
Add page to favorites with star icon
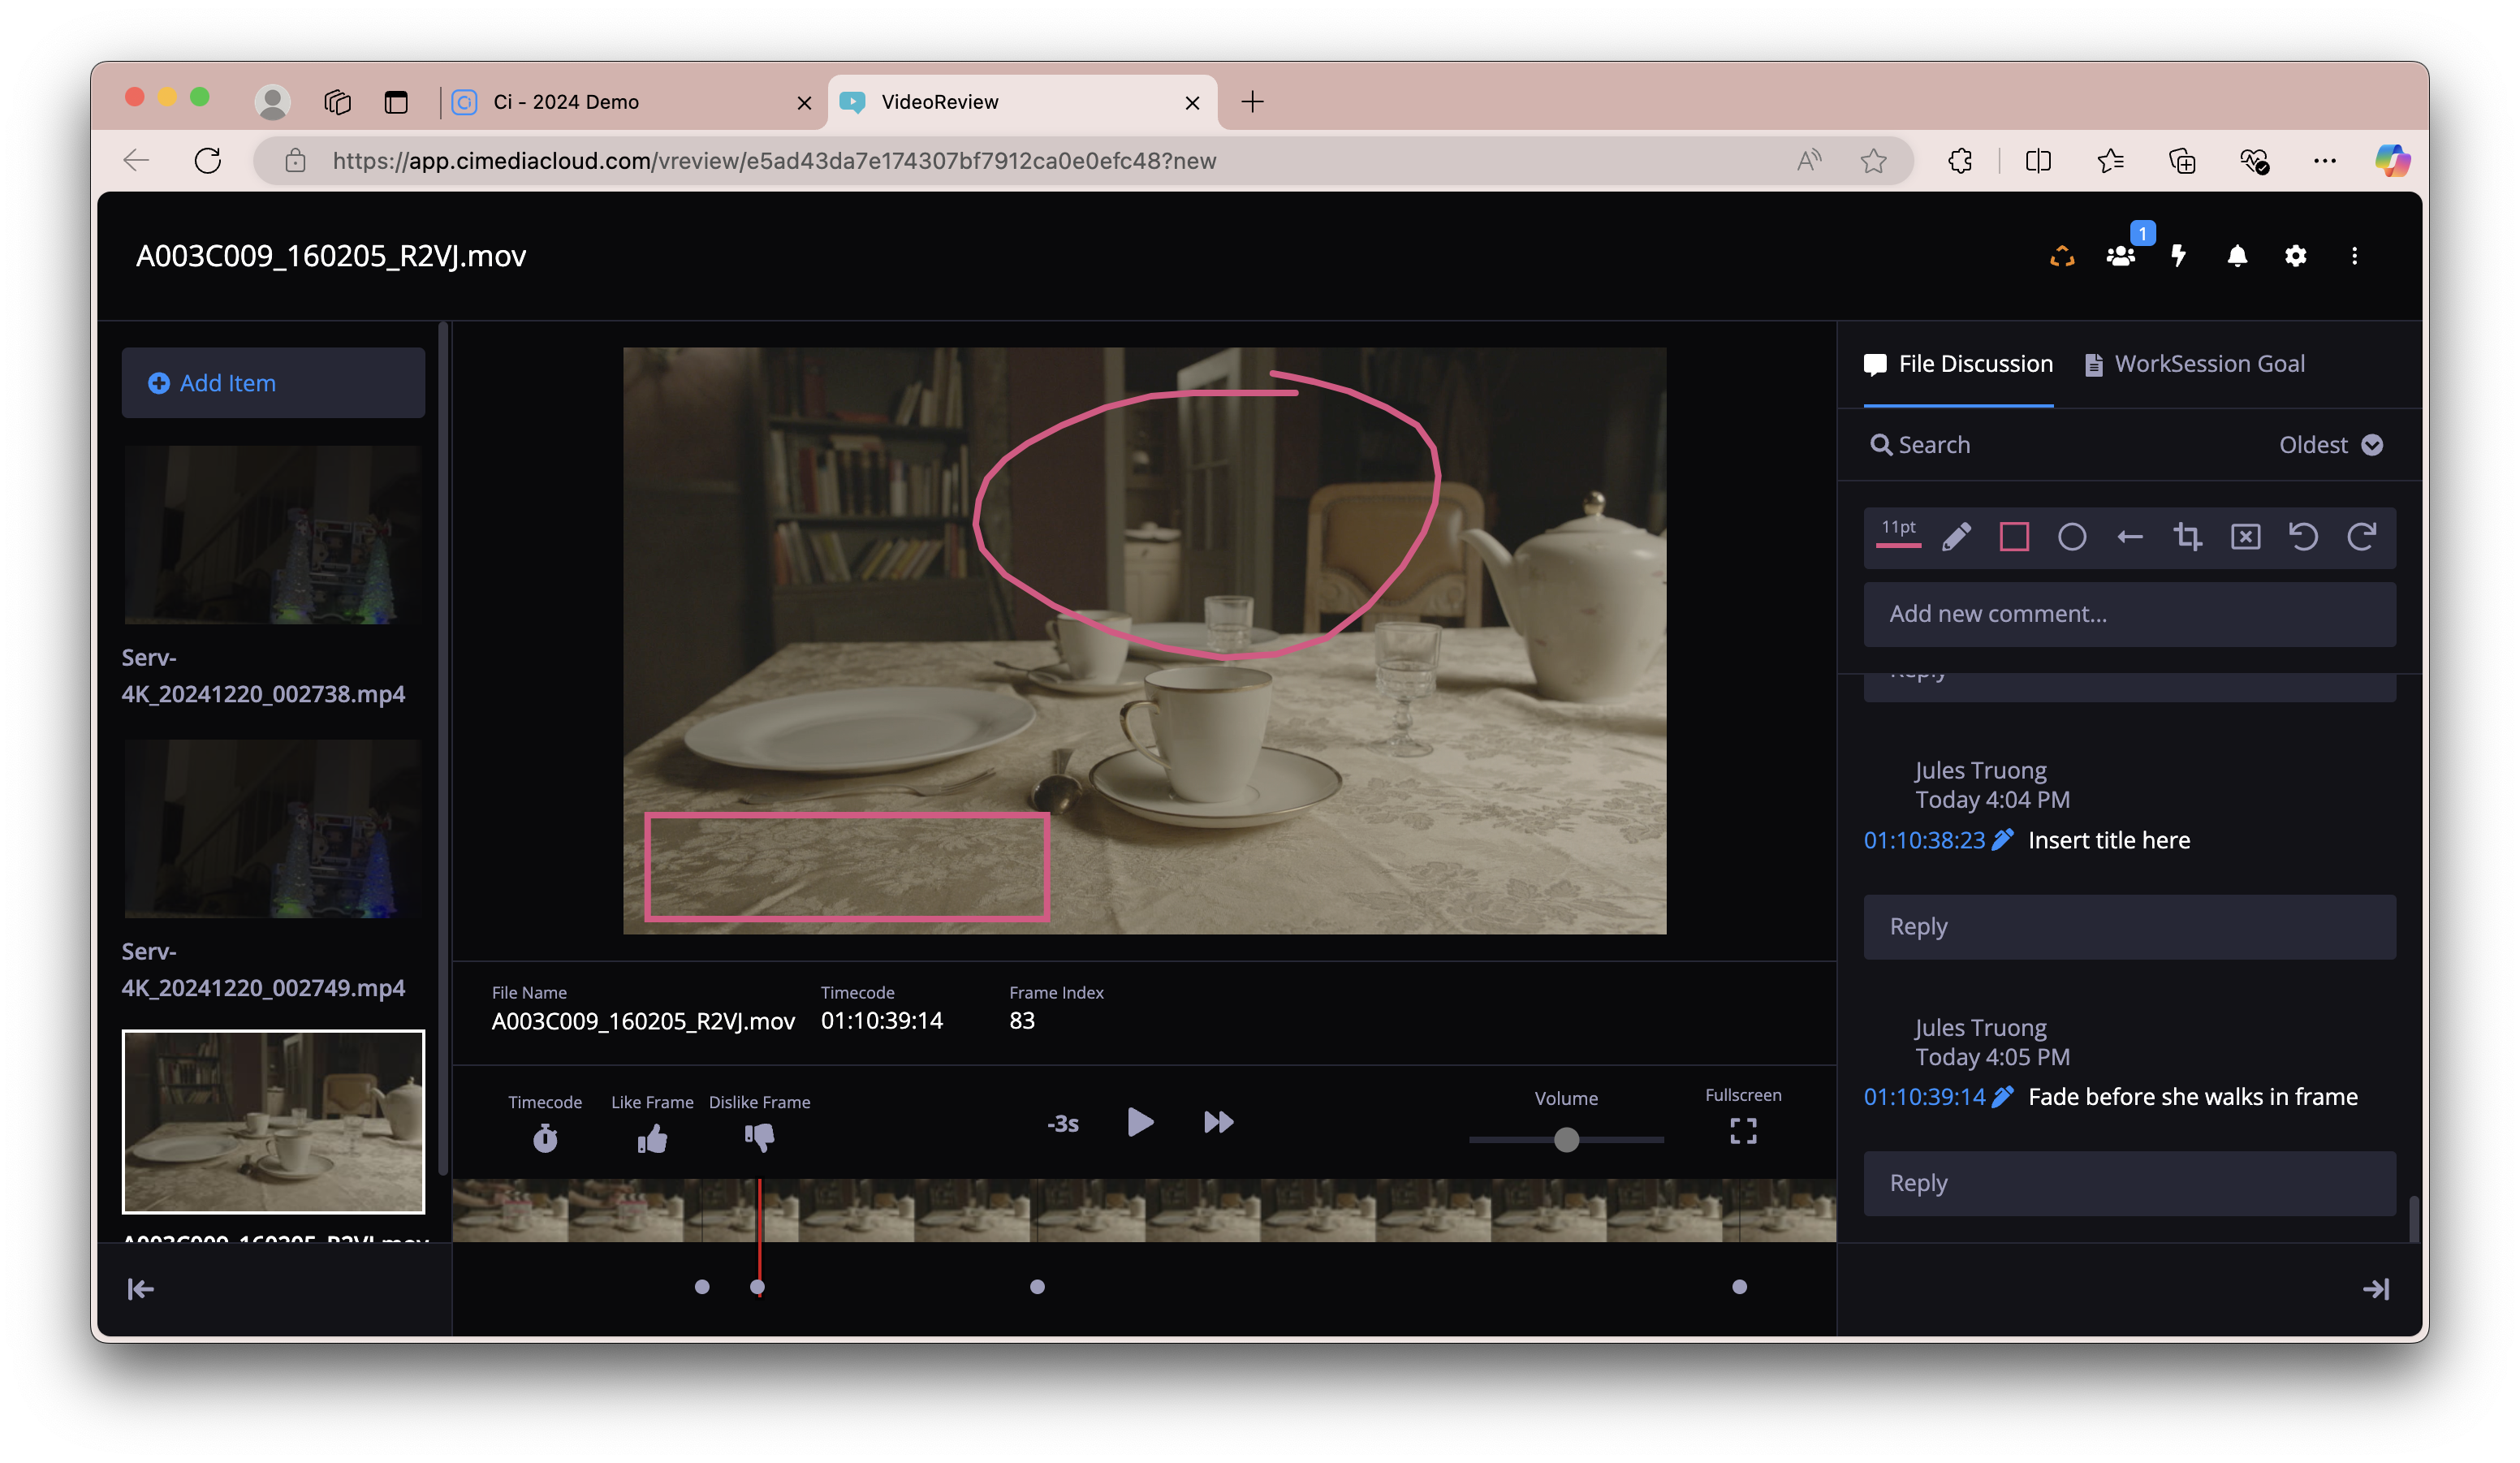click(1873, 161)
